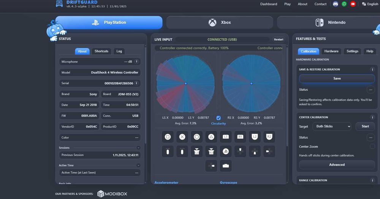
Task: Click the Accelerometer heading
Action: click(166, 183)
